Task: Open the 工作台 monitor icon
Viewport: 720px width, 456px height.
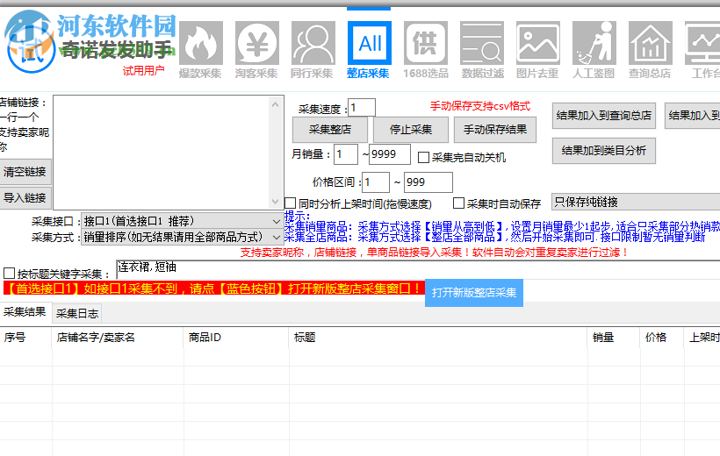Action: coord(702,44)
